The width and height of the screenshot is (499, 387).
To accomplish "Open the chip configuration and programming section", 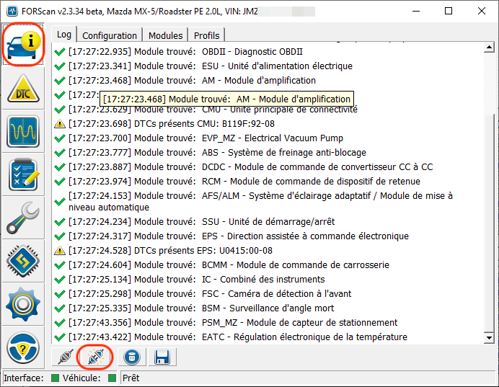I will point(23,261).
